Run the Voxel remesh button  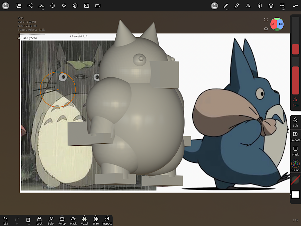point(85,221)
